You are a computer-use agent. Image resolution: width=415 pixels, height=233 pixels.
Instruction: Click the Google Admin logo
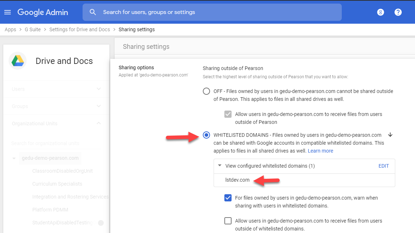(42, 12)
